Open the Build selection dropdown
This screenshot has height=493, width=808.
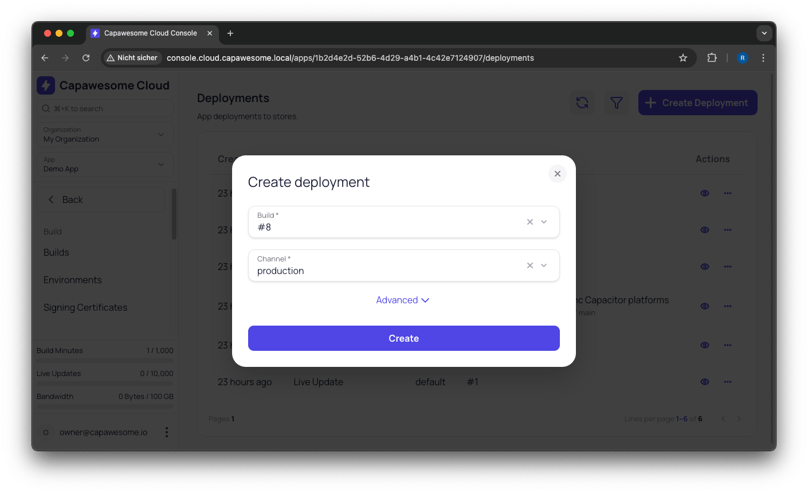coord(543,222)
